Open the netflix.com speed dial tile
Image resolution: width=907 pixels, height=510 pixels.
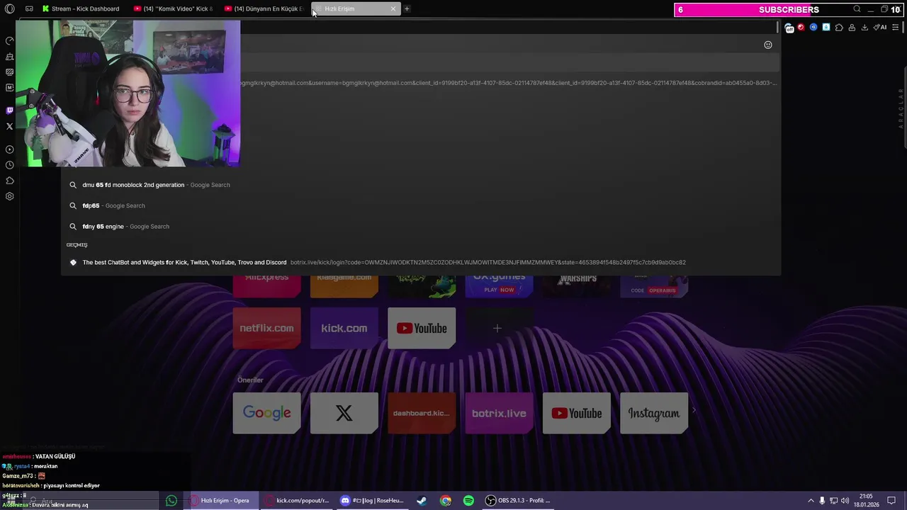click(x=266, y=328)
